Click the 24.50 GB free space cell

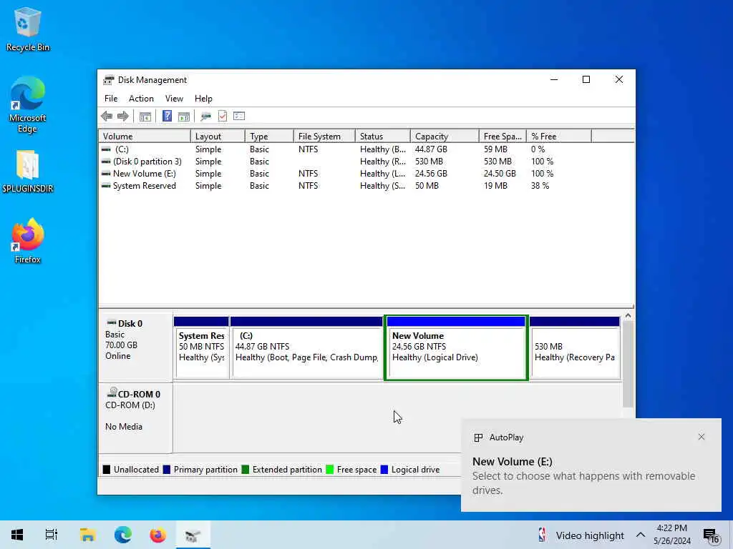coord(500,174)
